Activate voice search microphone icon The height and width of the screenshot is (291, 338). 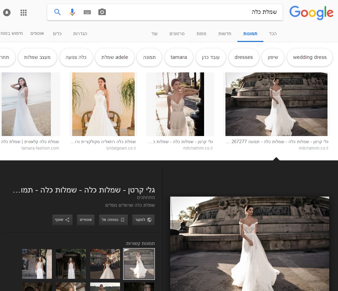[x=72, y=12]
